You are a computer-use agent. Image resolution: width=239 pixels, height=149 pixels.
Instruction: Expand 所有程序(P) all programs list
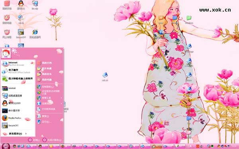[18, 134]
